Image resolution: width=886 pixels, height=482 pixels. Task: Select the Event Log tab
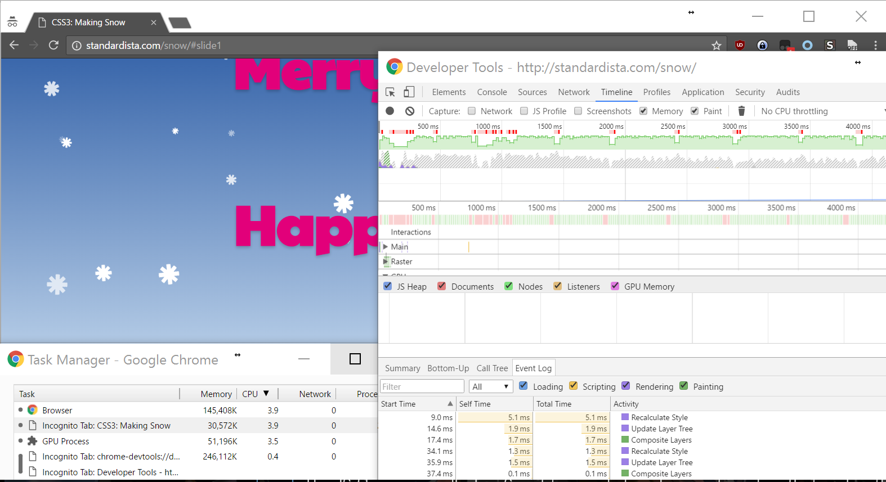pos(534,368)
